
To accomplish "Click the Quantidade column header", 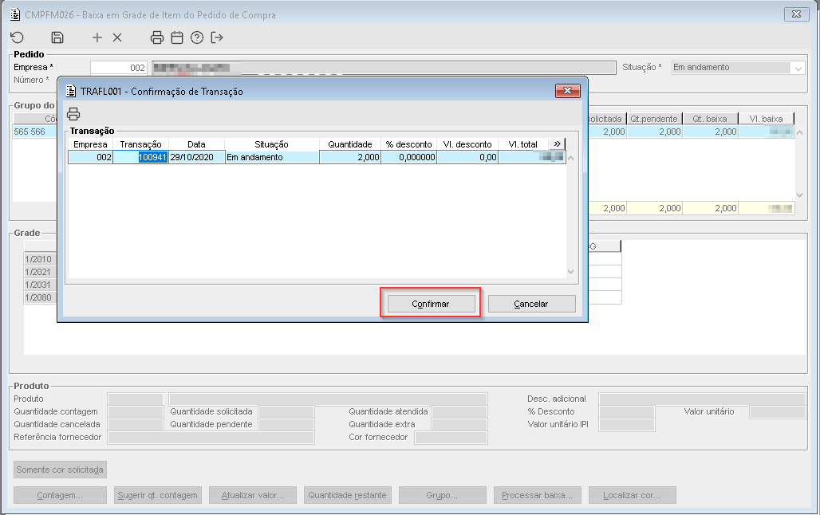I will [350, 143].
